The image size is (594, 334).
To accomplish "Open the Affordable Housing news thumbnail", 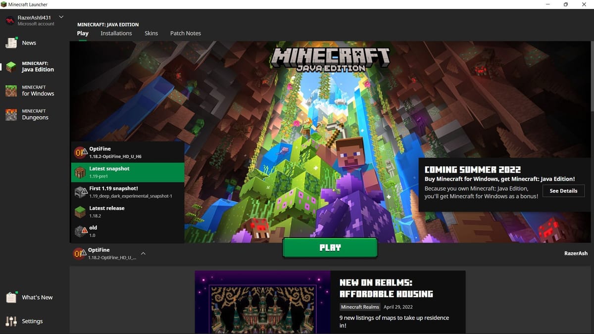I will coord(261,302).
